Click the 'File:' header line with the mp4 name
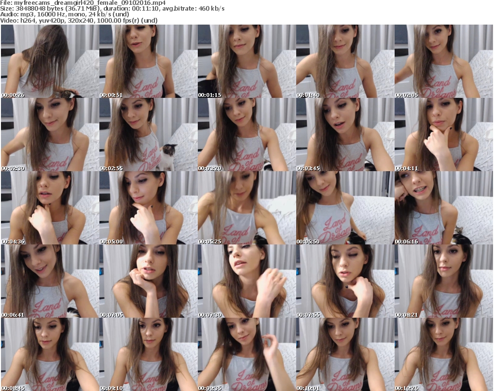This screenshot has width=494, height=391. (x=82, y=3)
